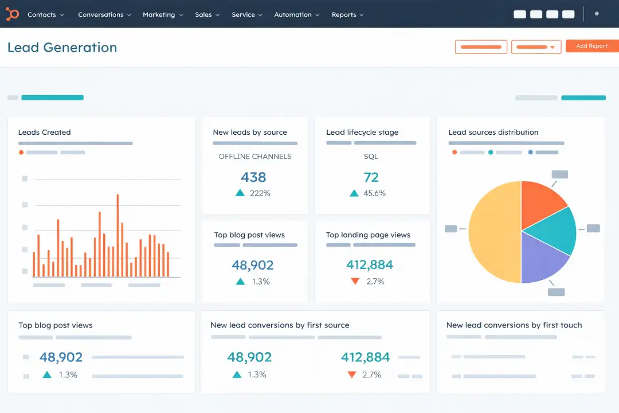Click the teal up arrow beside 222%
The image size is (619, 413).
coord(240,193)
